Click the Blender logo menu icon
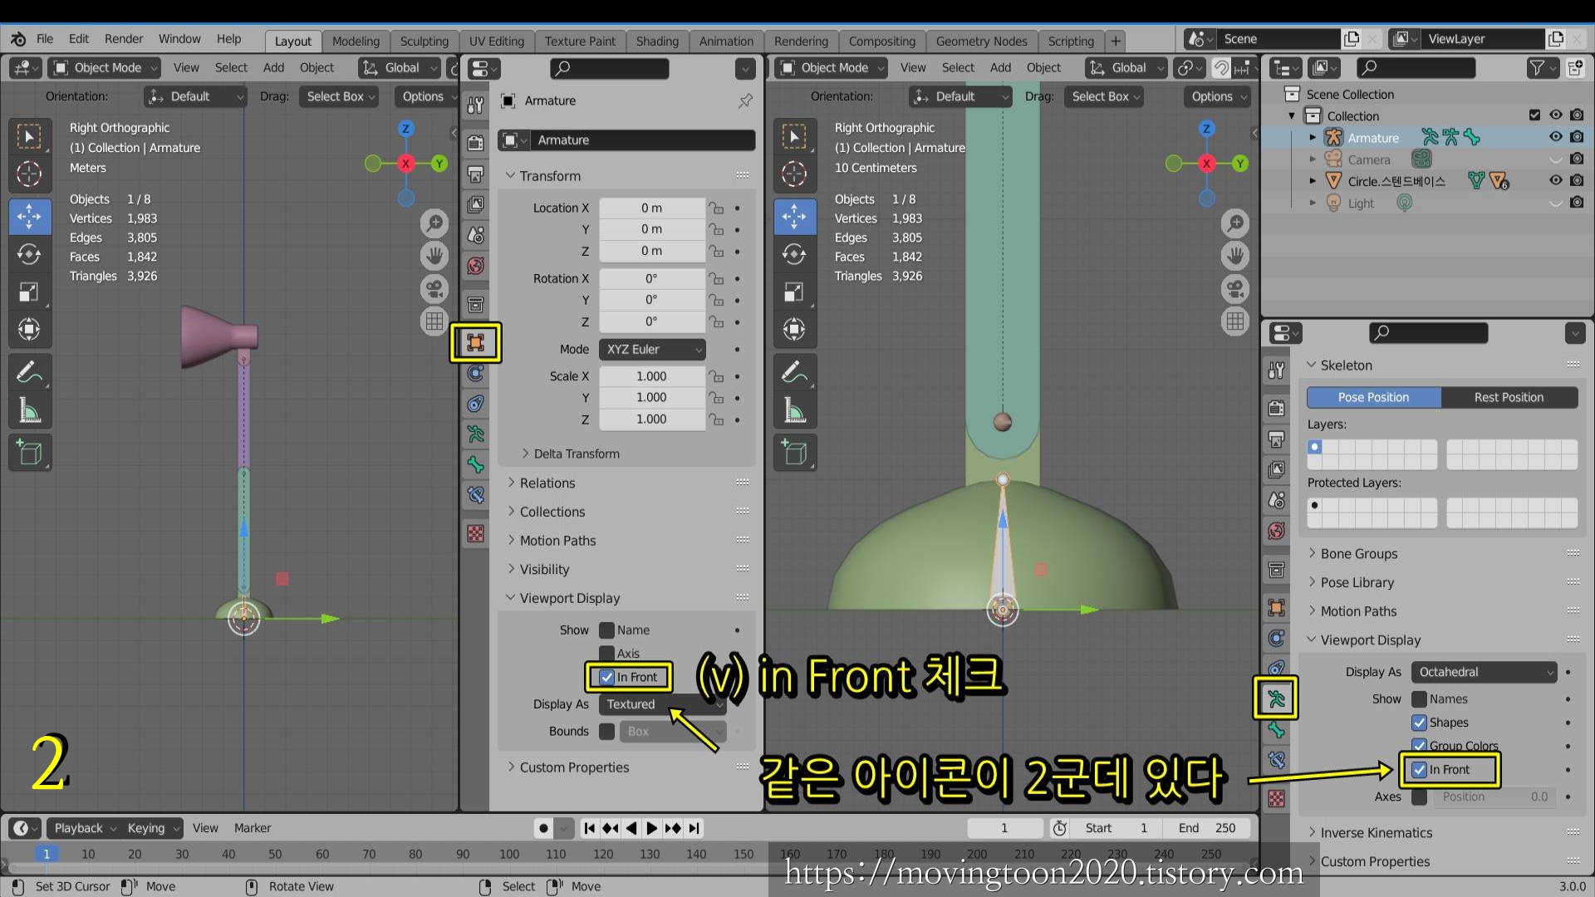The height and width of the screenshot is (897, 1595). click(x=18, y=39)
